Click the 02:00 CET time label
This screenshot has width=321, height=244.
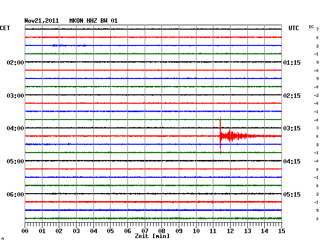pyautogui.click(x=15, y=62)
